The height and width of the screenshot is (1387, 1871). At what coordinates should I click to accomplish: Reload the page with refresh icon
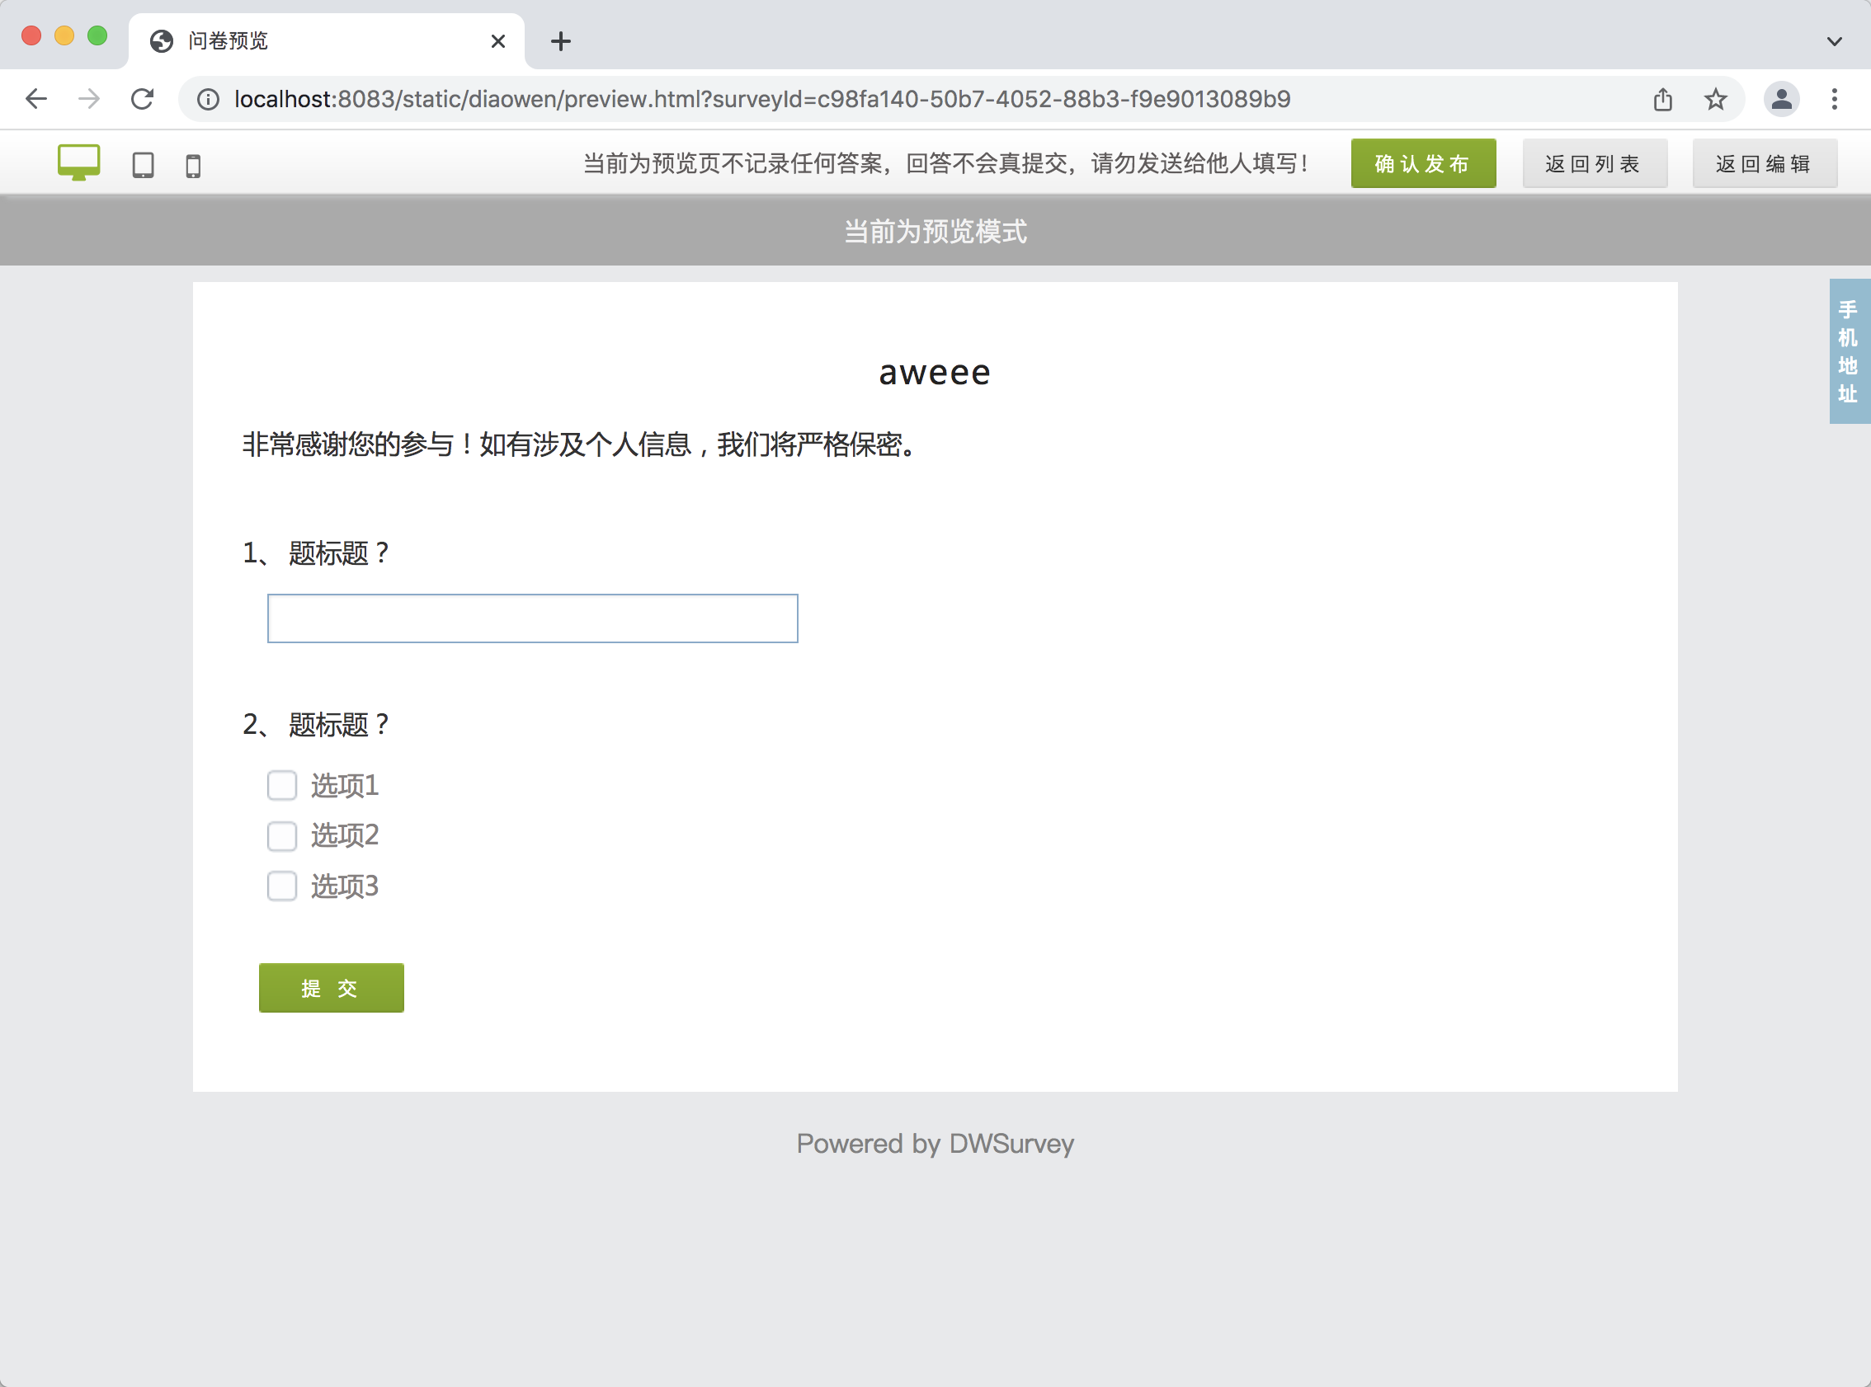tap(143, 99)
